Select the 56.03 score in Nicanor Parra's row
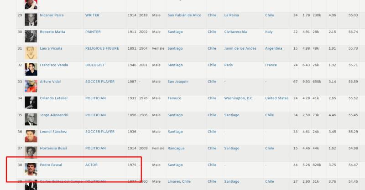365x190 pixels. tap(353, 15)
